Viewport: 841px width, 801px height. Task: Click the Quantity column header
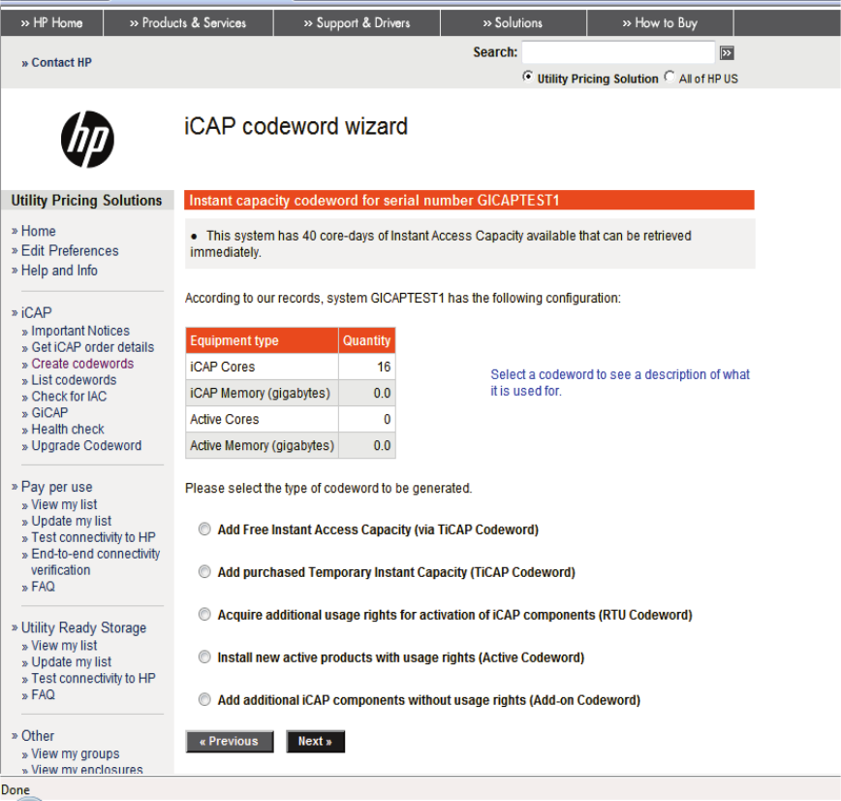click(x=367, y=340)
